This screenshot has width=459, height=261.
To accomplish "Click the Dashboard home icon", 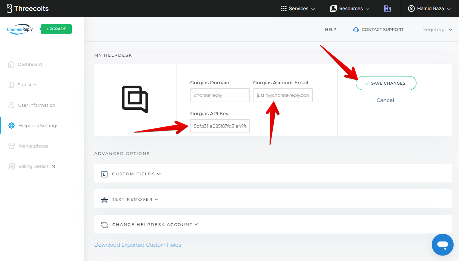I will [x=11, y=64].
